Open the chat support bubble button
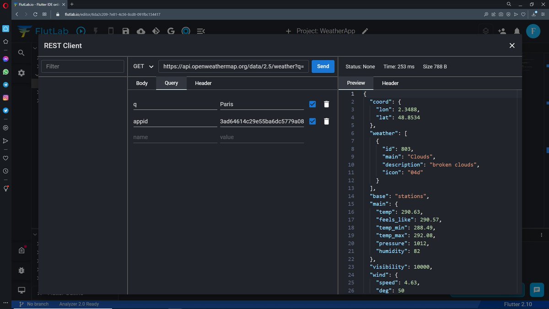Viewport: 549px width, 309px height. [536, 290]
